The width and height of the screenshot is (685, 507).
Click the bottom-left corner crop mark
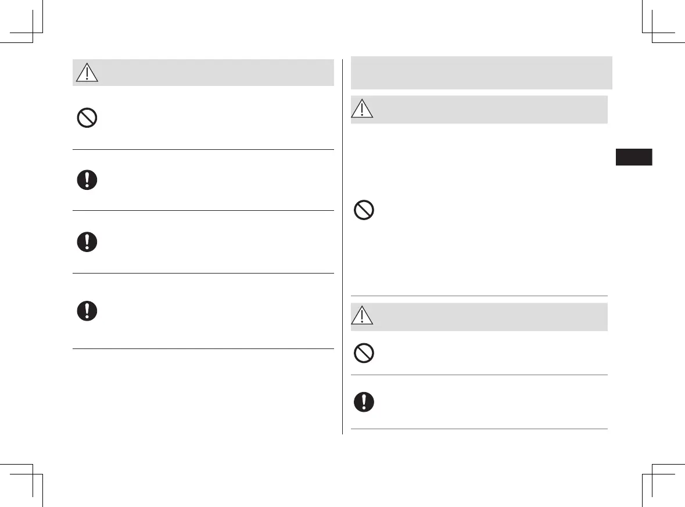tap(33, 474)
